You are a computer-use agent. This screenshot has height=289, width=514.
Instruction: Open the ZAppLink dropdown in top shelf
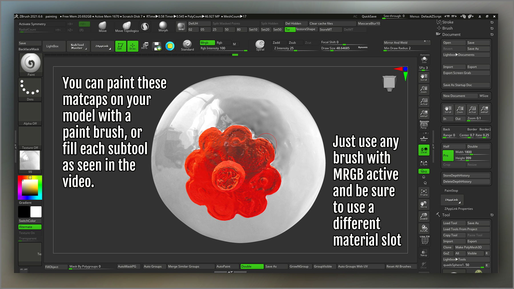pyautogui.click(x=102, y=46)
